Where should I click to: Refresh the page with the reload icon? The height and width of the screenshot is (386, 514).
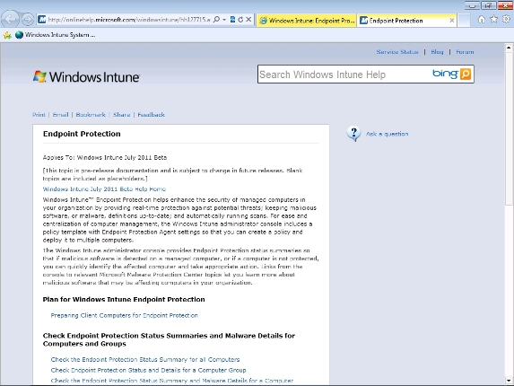pyautogui.click(x=240, y=20)
